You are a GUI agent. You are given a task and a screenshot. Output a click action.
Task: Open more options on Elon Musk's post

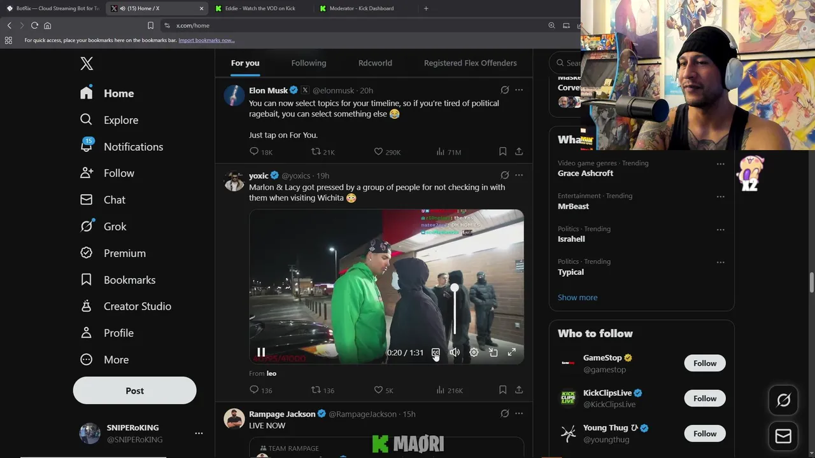coord(519,90)
